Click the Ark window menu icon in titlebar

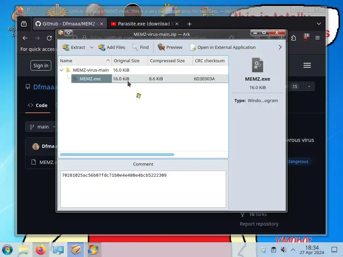pos(61,33)
